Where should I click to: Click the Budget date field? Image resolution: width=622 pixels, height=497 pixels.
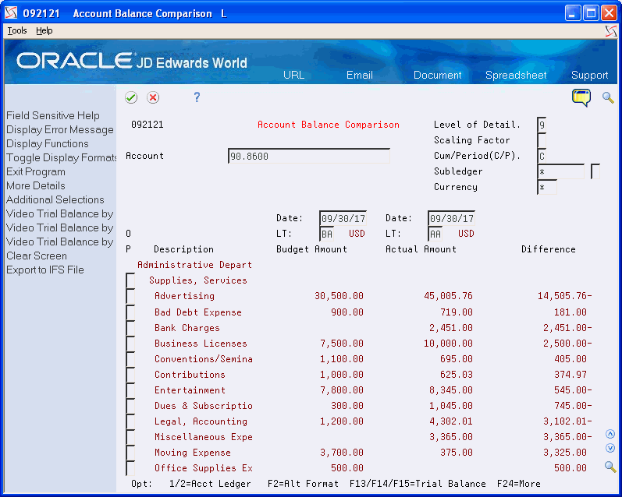[343, 218]
